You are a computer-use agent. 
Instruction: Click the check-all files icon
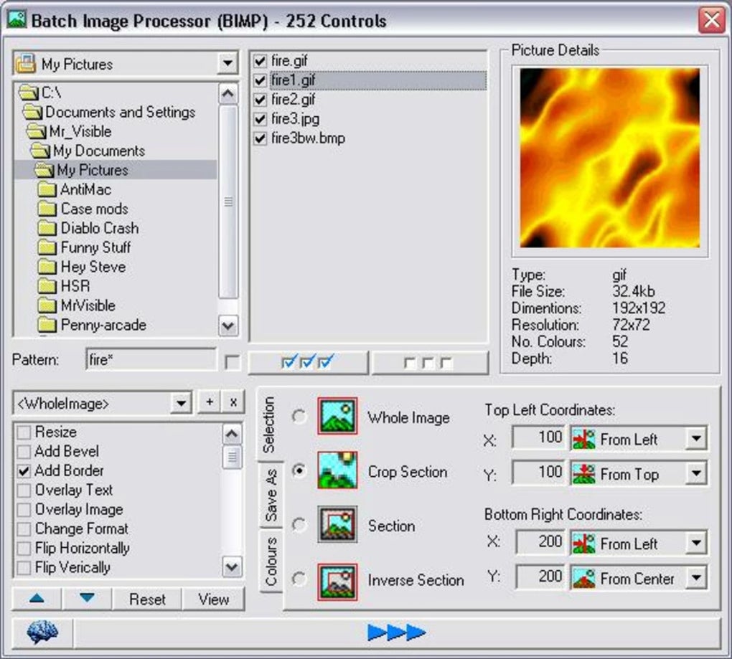[307, 362]
